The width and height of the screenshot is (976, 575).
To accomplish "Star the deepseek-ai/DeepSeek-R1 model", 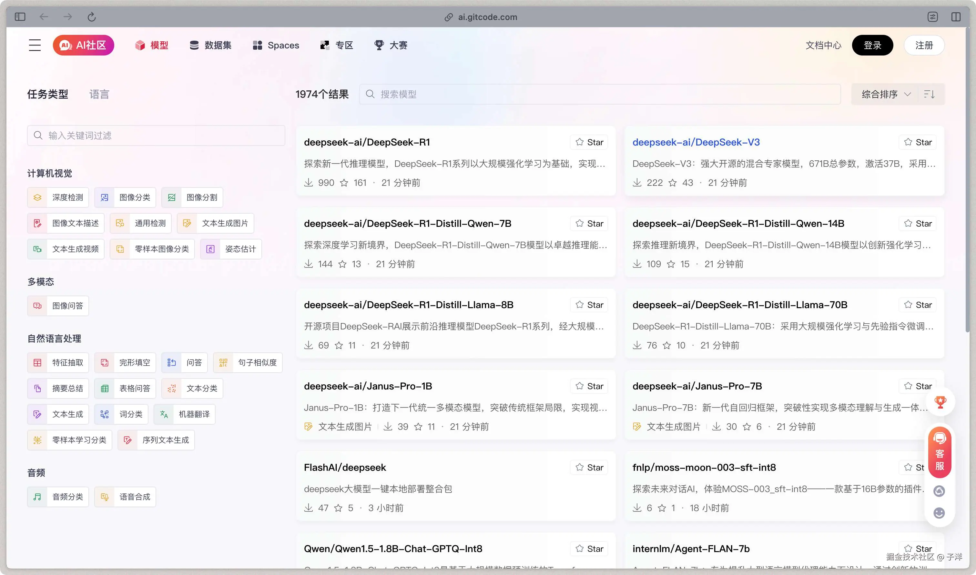I will pos(589,142).
